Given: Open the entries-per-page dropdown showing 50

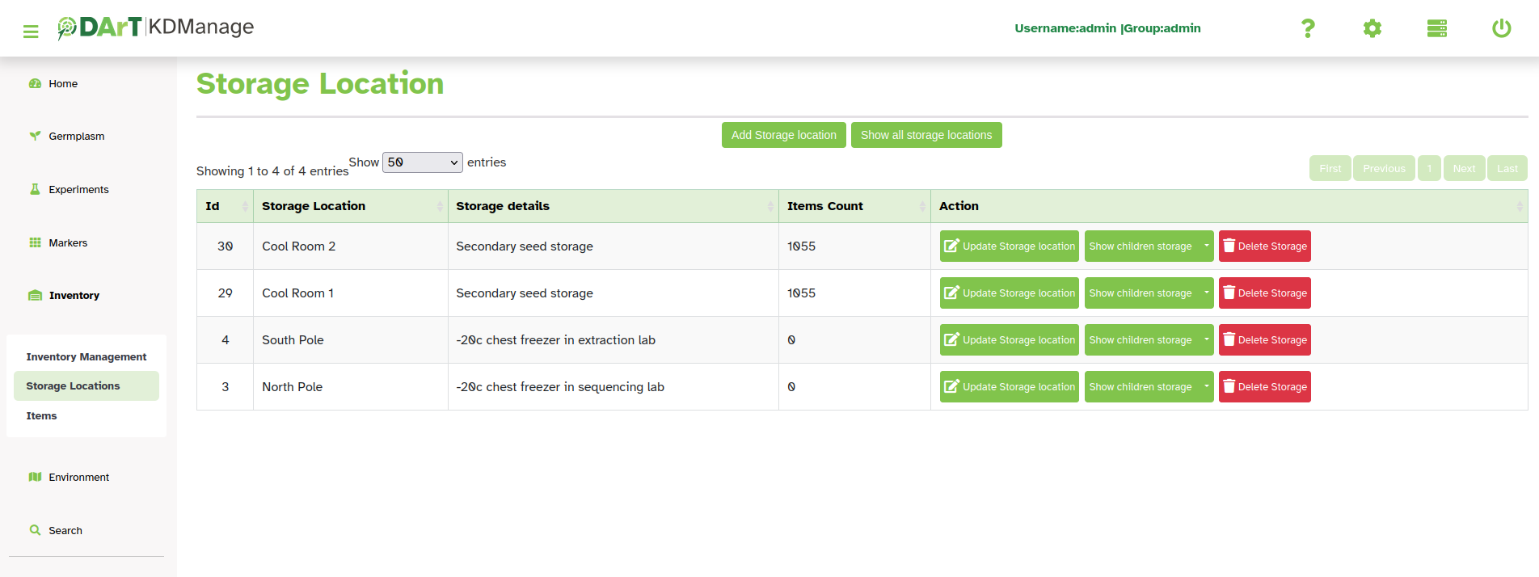Looking at the screenshot, I should click(422, 162).
